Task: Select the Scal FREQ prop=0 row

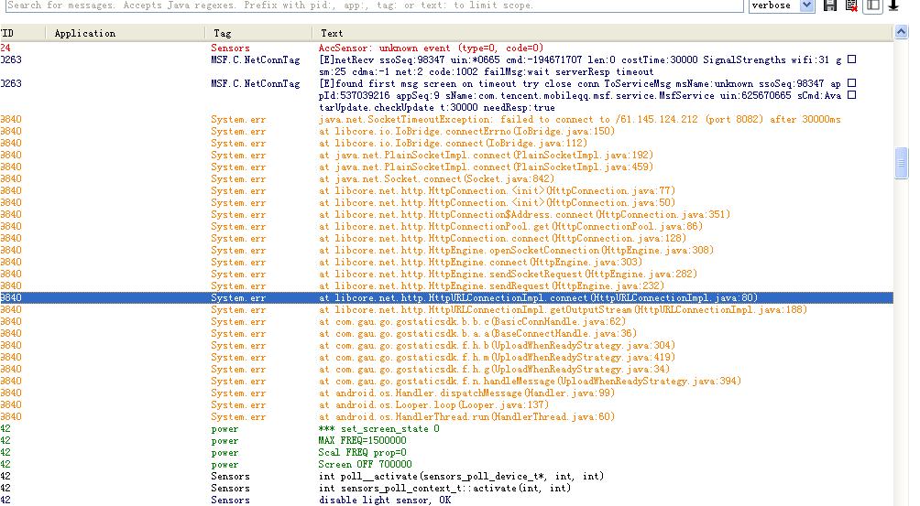Action: [446, 453]
